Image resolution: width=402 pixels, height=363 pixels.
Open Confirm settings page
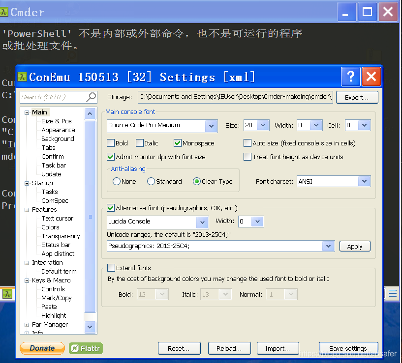tap(53, 156)
